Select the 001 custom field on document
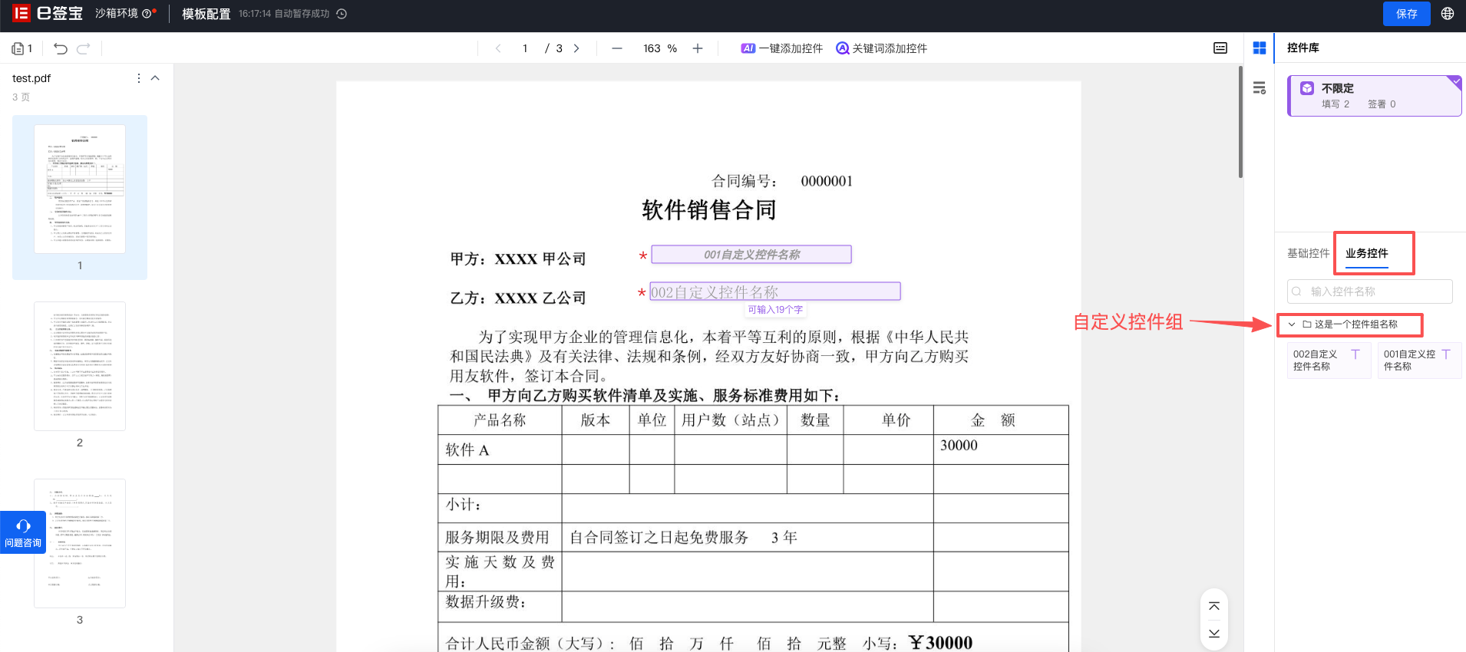The image size is (1466, 652). [751, 255]
